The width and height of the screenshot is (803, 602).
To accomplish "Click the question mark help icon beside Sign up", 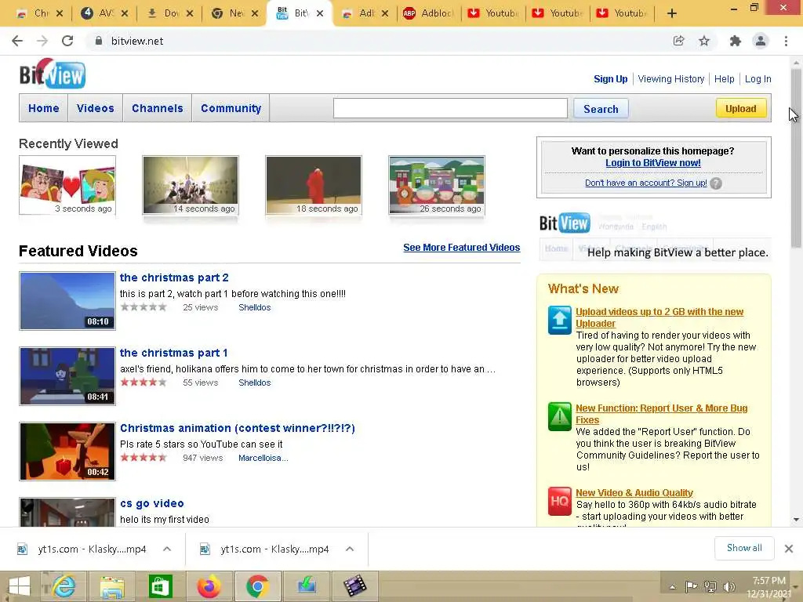I will (x=716, y=183).
